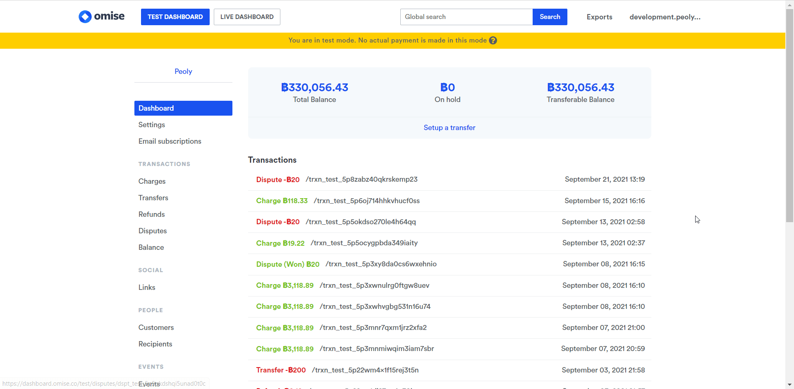This screenshot has width=794, height=389.
Task: Open Email subscriptions in the sidebar
Action: tap(170, 141)
